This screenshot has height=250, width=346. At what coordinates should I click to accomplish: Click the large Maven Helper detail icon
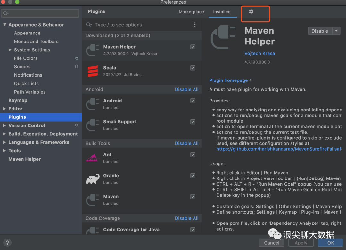223,37
